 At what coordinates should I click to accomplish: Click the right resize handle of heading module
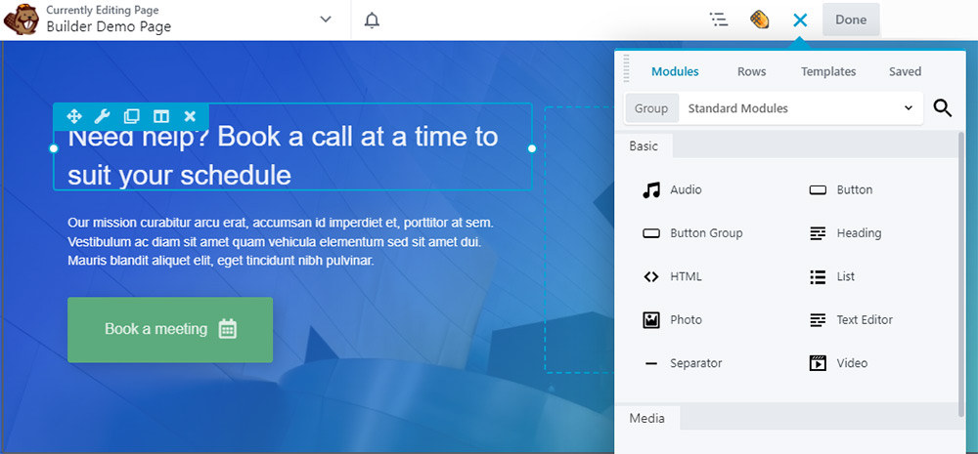(532, 148)
